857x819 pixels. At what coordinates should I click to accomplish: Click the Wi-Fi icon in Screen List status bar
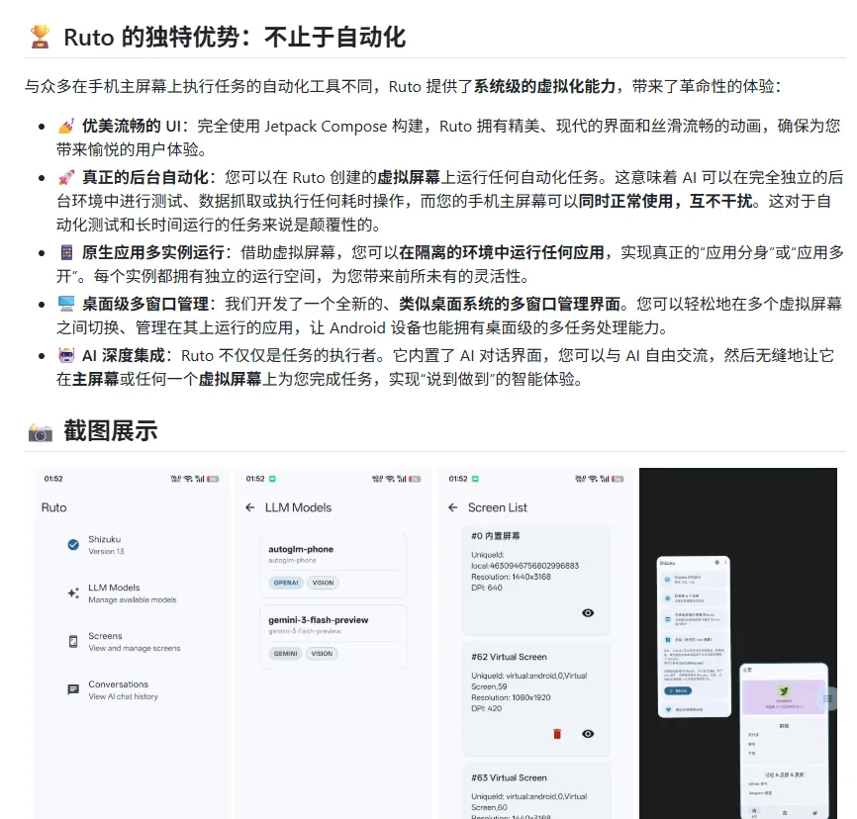click(593, 479)
